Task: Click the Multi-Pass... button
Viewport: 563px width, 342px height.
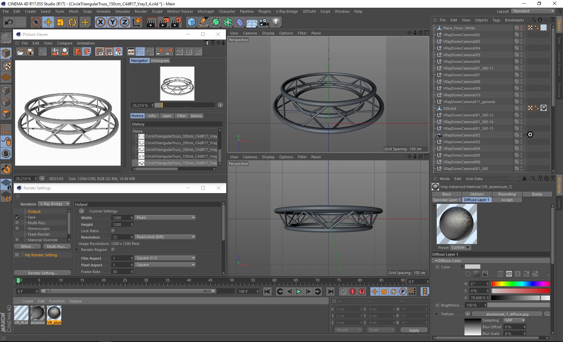Action: tap(57, 247)
